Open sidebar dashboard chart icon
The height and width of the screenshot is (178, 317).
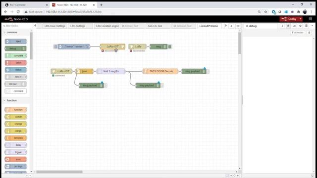point(294,26)
